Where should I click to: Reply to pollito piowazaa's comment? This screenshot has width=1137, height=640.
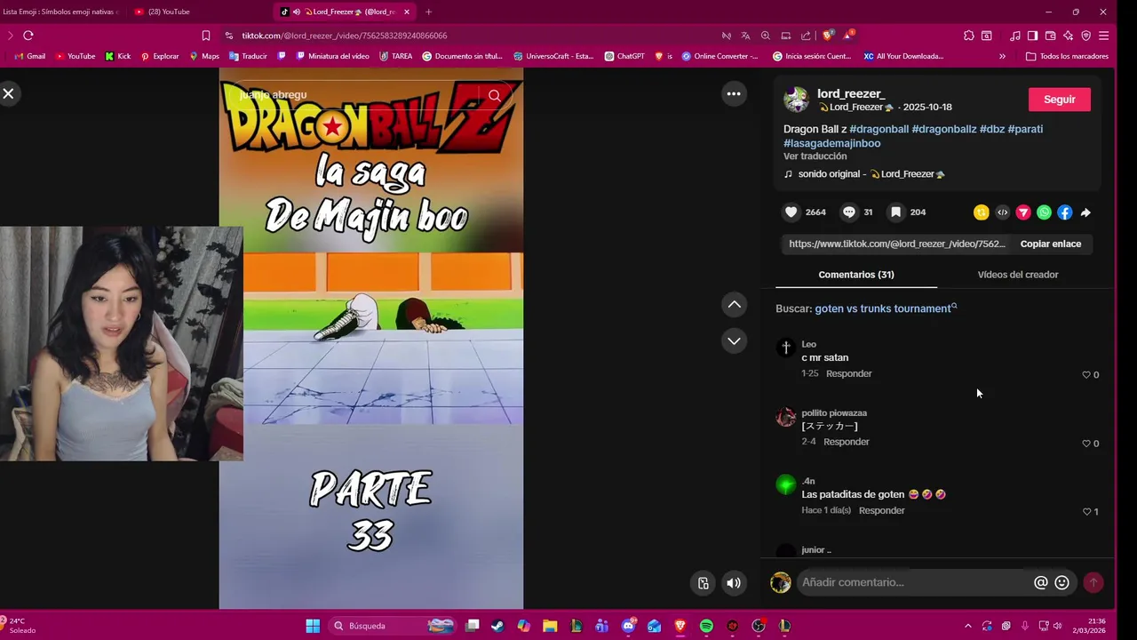point(846,442)
